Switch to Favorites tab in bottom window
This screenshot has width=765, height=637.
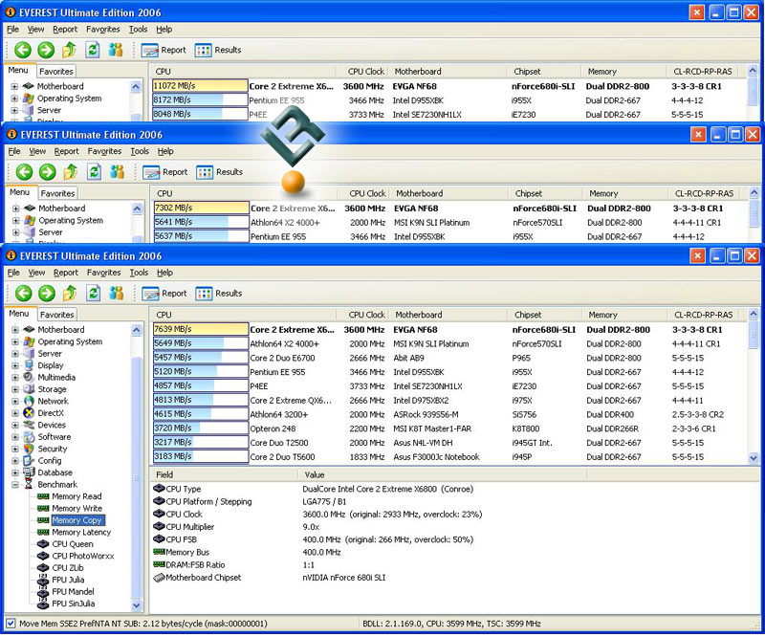tap(57, 315)
